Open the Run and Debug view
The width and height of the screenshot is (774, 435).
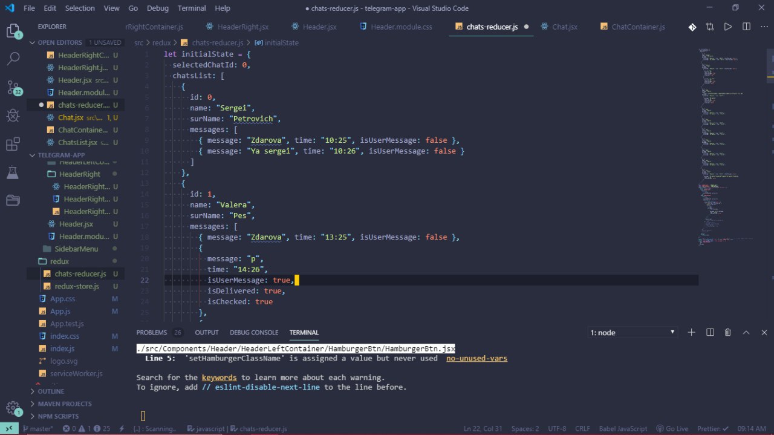(13, 116)
